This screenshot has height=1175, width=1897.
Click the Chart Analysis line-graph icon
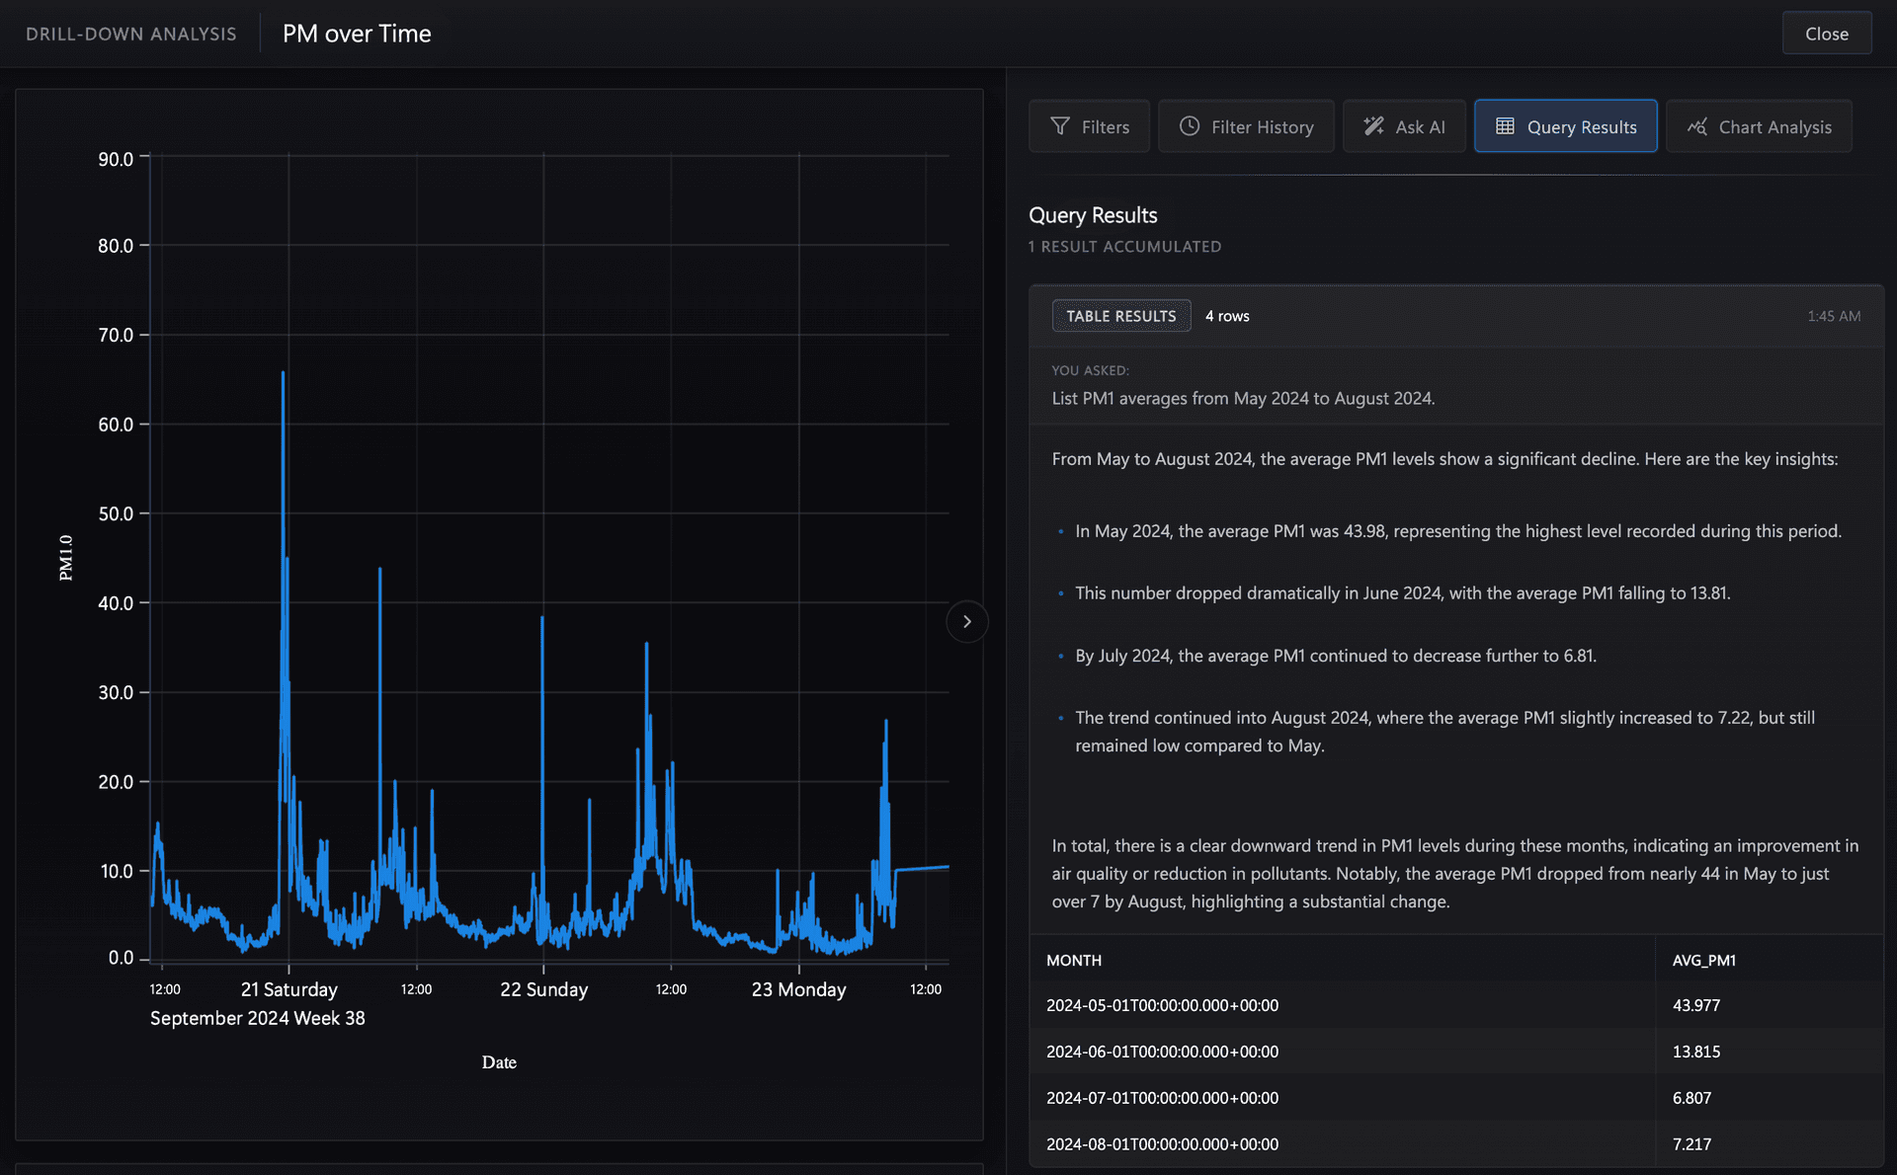tap(1696, 126)
